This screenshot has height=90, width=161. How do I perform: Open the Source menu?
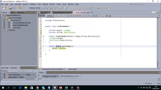(x=26, y=4)
